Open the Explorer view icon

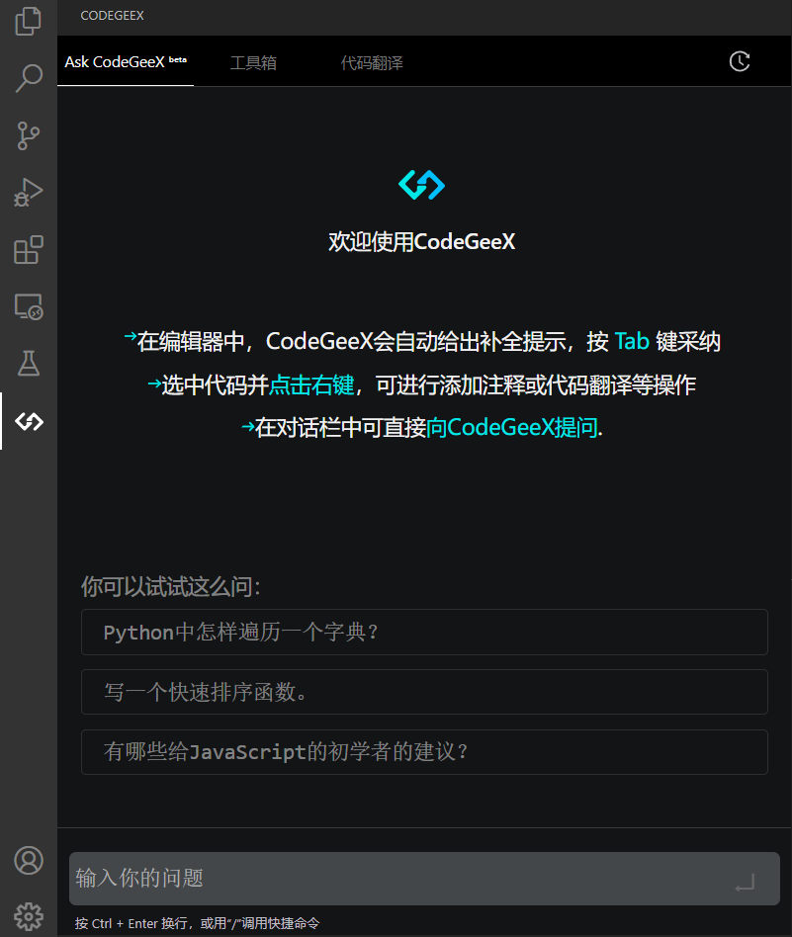[29, 21]
